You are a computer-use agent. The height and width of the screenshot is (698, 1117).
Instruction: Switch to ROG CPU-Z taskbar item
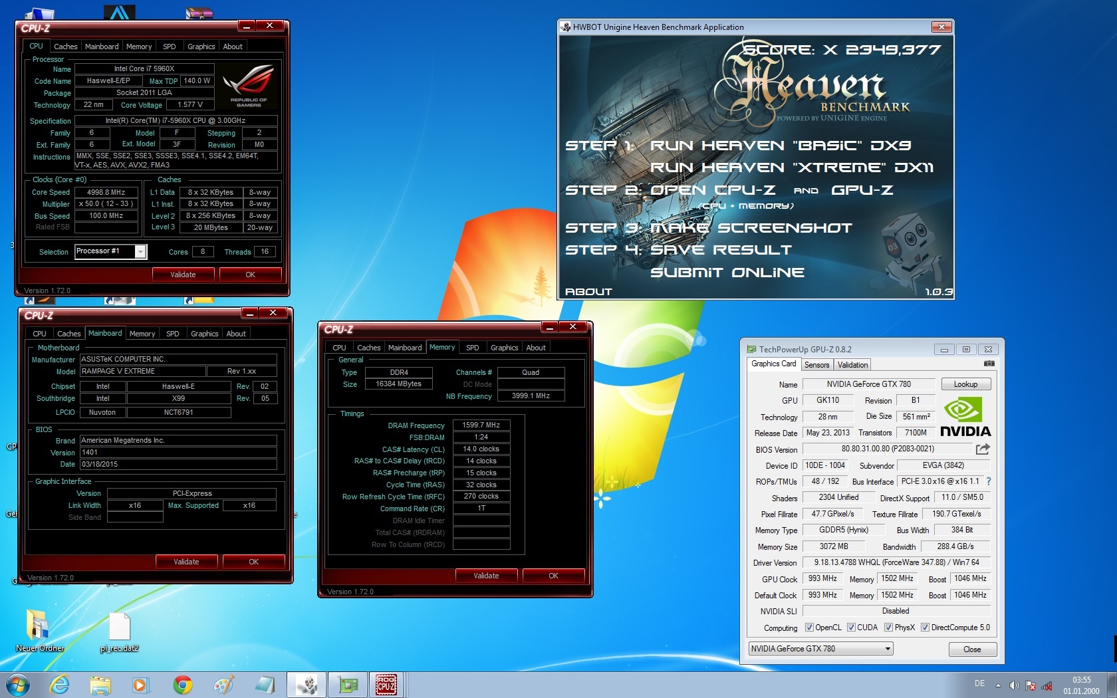387,685
